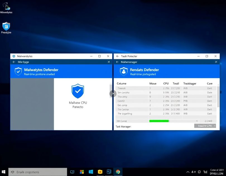Go back using arrow beside Mie Syge
This screenshot has height=176, width=226.
click(14, 62)
